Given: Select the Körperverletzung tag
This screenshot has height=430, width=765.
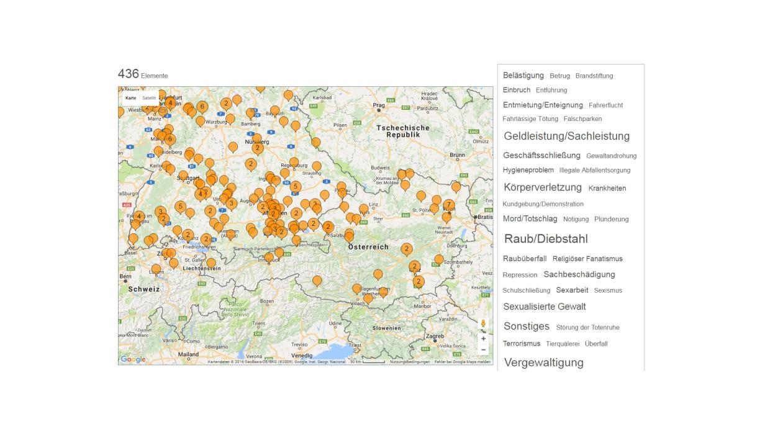Looking at the screenshot, I should tap(543, 187).
